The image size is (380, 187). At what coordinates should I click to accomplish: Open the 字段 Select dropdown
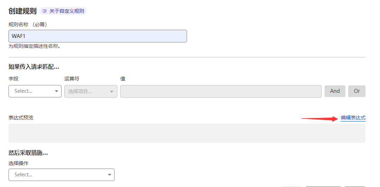(x=35, y=91)
